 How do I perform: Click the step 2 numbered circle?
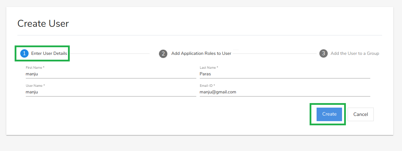click(x=163, y=53)
